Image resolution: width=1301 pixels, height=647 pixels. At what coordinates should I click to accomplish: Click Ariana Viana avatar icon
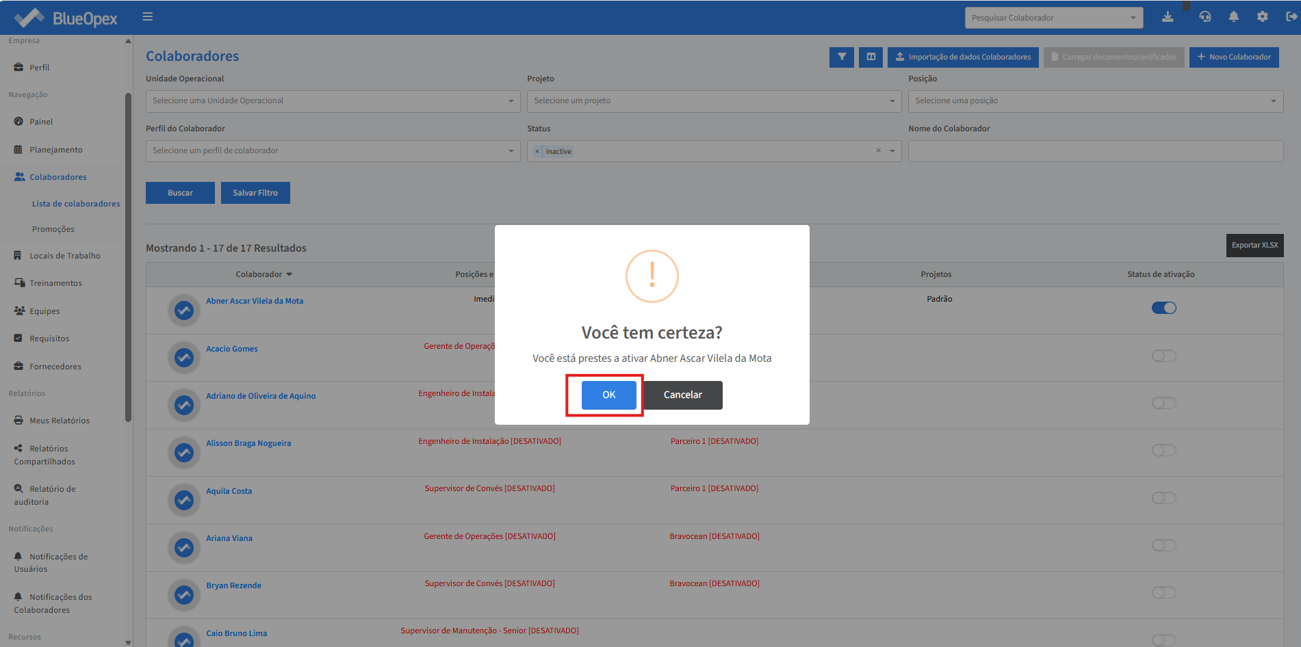pos(183,547)
